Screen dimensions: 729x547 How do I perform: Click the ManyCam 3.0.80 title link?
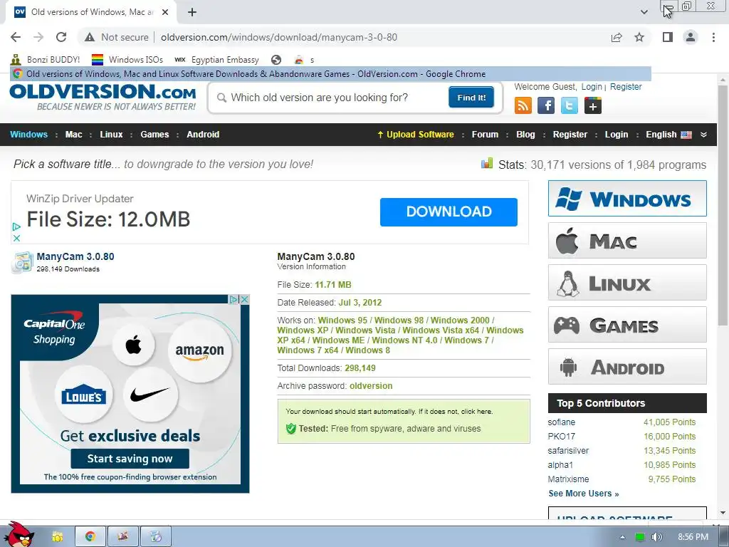point(75,256)
